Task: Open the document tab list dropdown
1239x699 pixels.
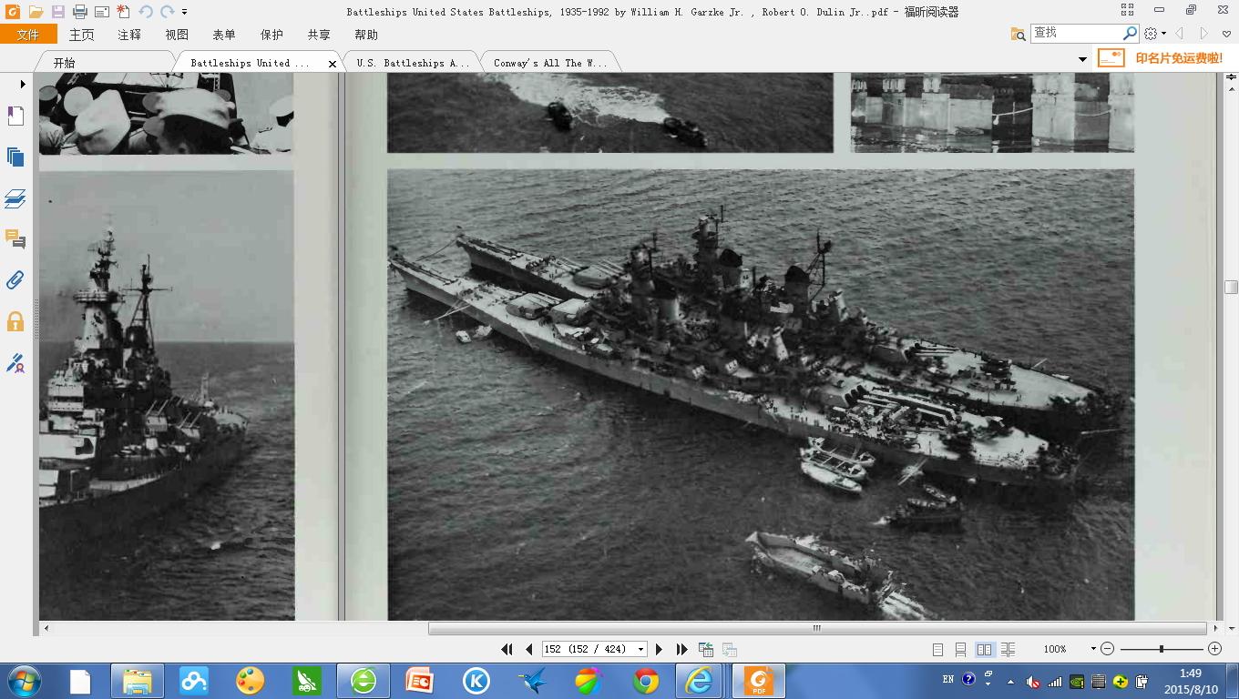Action: tap(1082, 59)
